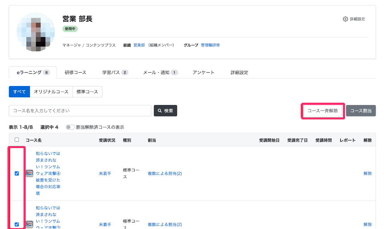Uncheck the ランサムウェア攻撃④ course checkbox
The width and height of the screenshot is (386, 229).
(x=17, y=173)
